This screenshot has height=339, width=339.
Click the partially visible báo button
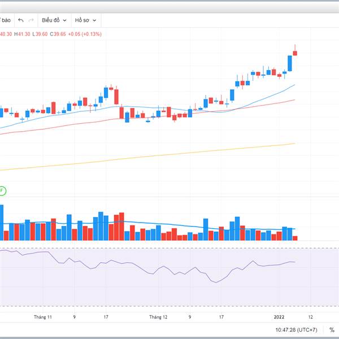click(x=6, y=20)
